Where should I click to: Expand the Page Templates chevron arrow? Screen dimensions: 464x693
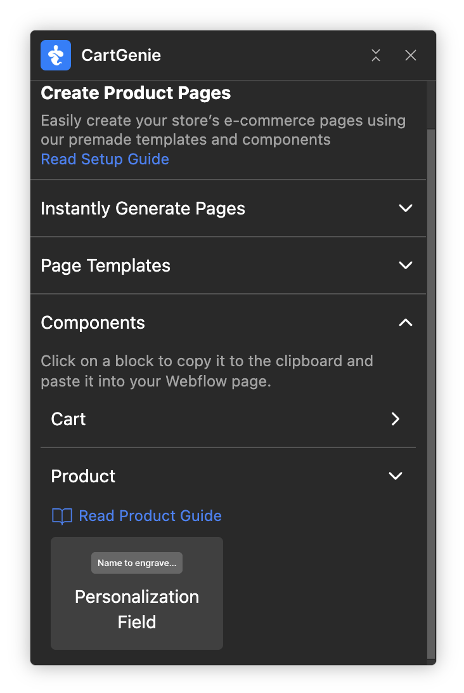[406, 265]
